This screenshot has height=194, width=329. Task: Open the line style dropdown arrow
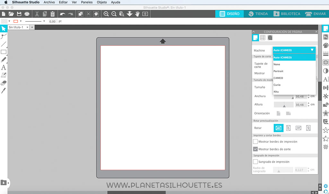click(44, 21)
